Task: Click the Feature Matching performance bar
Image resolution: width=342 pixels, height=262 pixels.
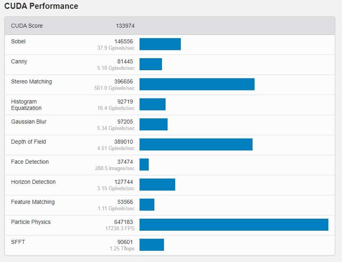Action: click(x=147, y=205)
